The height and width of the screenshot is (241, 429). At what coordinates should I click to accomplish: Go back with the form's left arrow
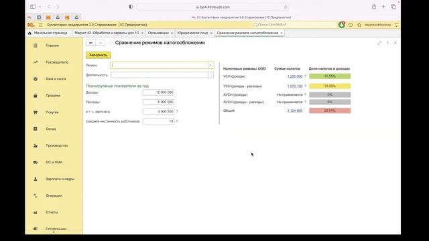[x=91, y=43]
